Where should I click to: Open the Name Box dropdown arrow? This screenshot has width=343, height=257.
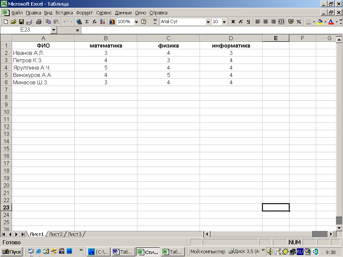pos(54,30)
